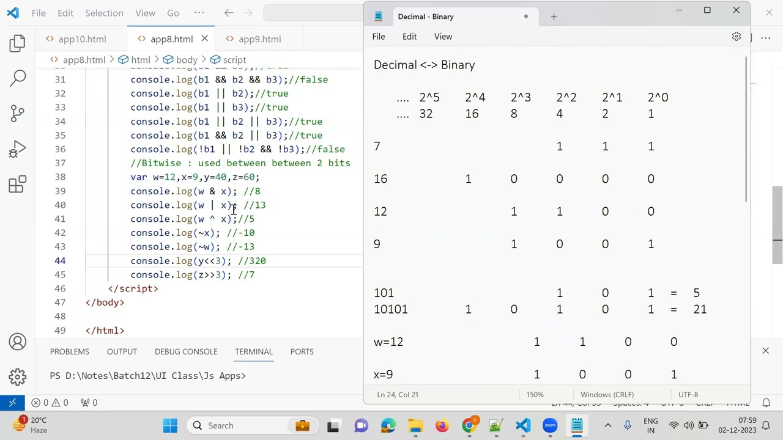
Task: Switch to the app10.html editor tab
Action: tap(82, 38)
